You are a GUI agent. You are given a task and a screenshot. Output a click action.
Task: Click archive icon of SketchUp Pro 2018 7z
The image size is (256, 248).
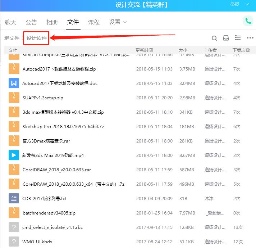(14, 126)
